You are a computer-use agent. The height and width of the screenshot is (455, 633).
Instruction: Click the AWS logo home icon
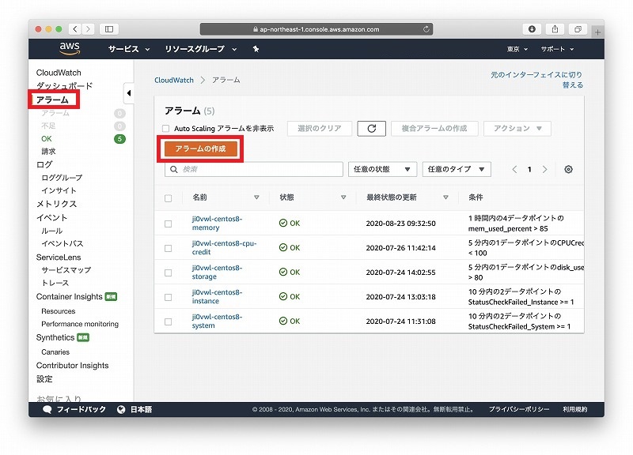click(70, 48)
